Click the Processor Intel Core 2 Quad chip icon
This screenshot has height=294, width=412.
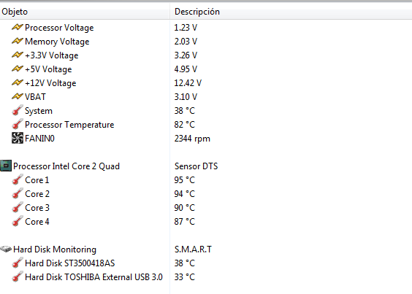[6, 166]
